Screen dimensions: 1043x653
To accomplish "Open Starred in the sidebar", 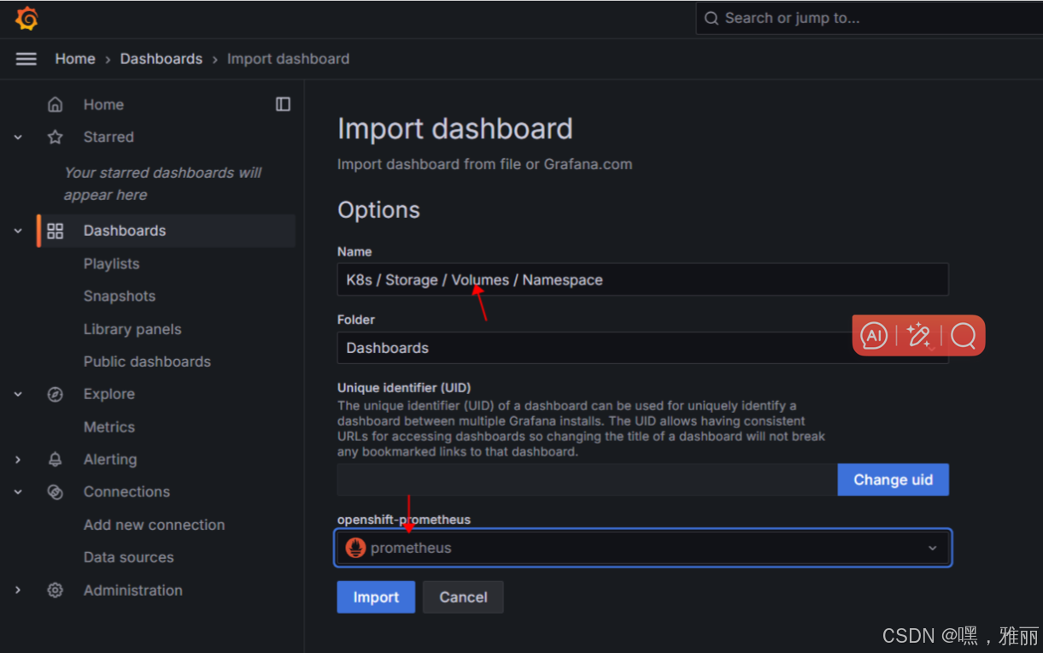I will click(108, 137).
